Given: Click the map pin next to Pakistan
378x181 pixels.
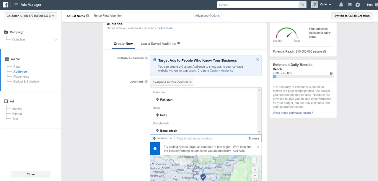Looking at the screenshot, I should coord(157,100).
